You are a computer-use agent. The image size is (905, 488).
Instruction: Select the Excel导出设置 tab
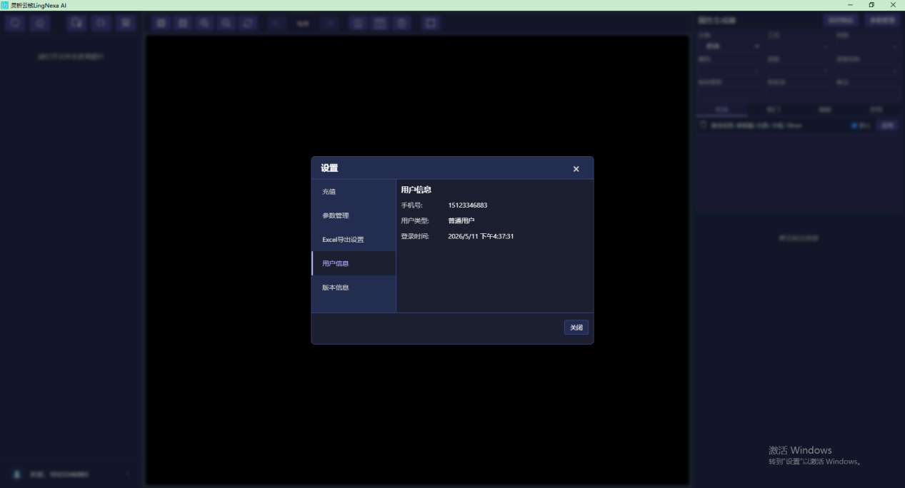(354, 240)
